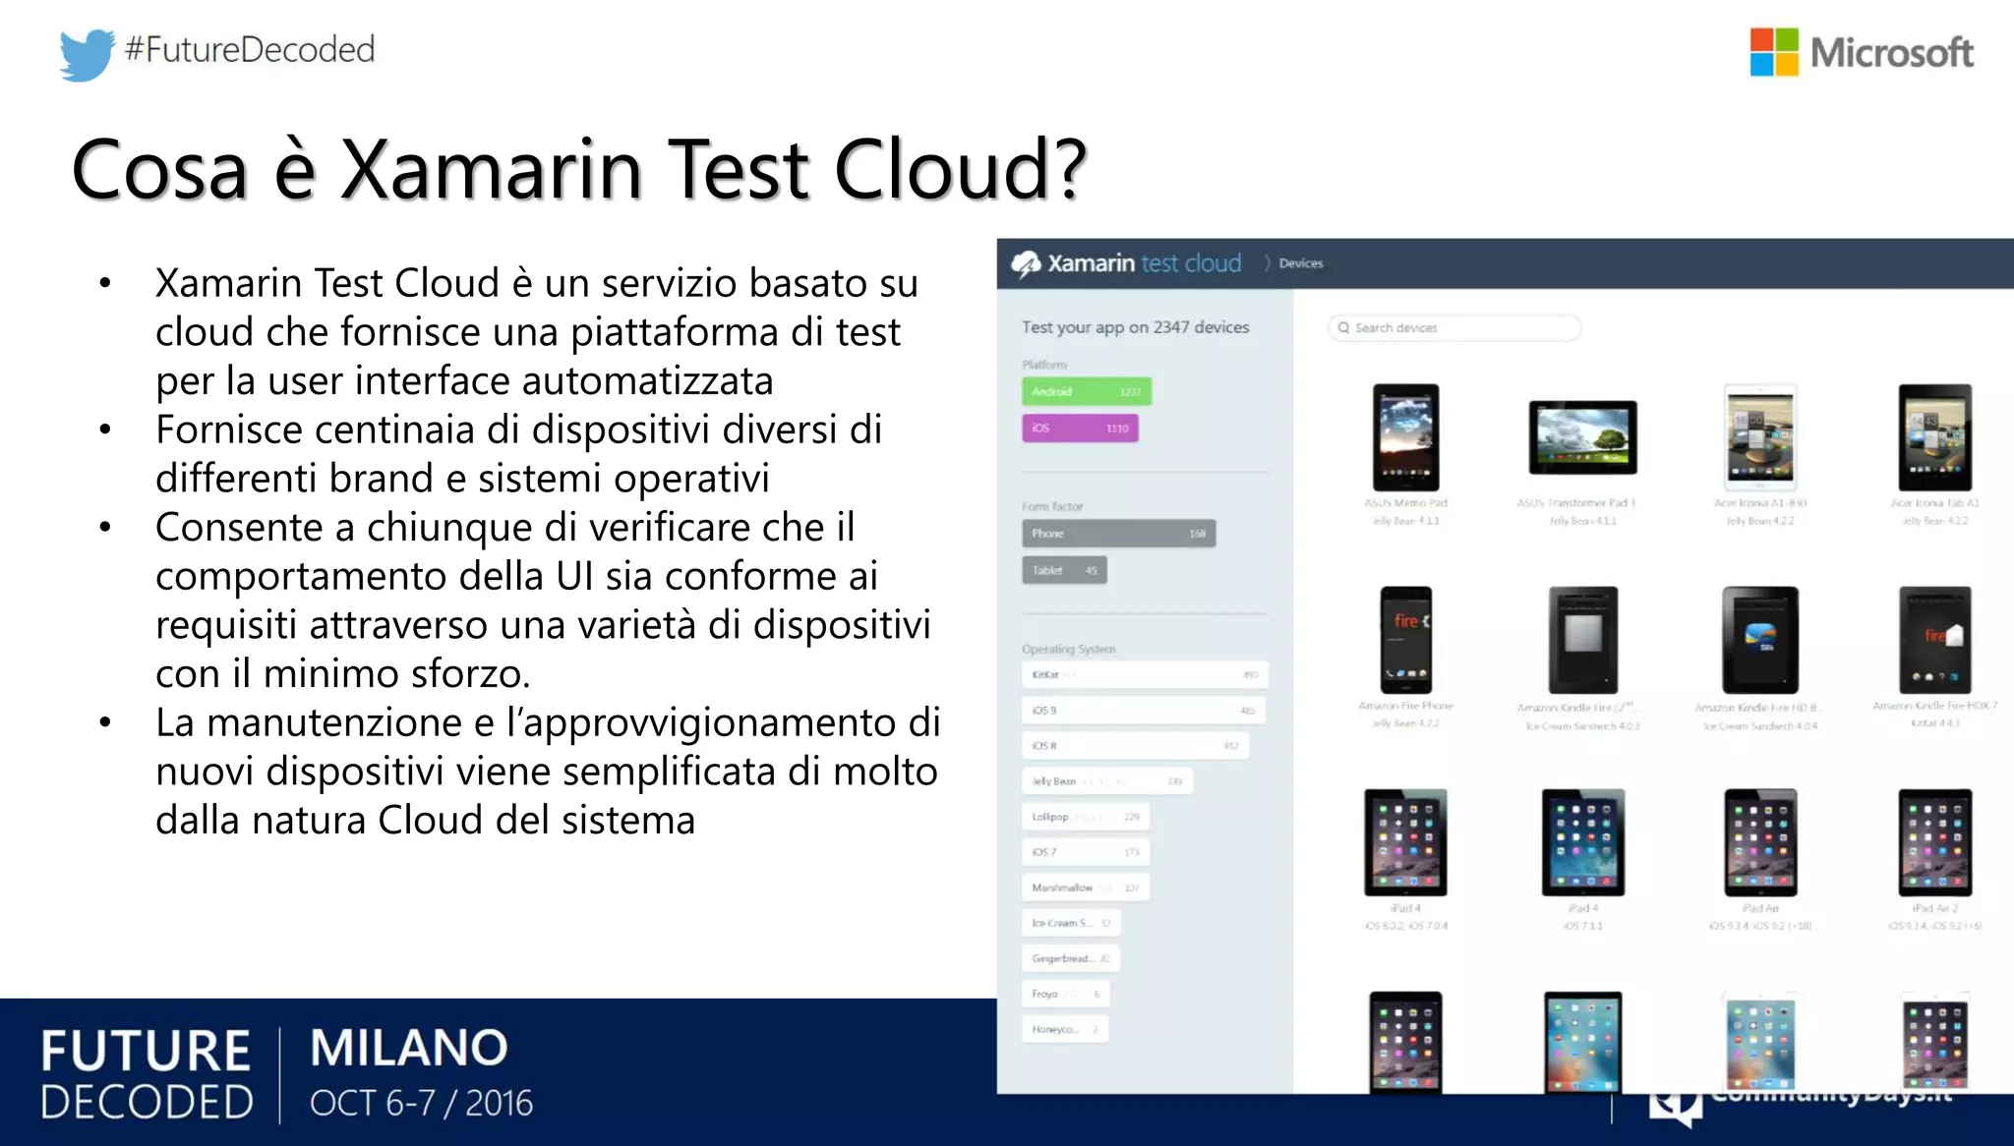Click the "Platform" section label
Image resolution: width=2014 pixels, height=1146 pixels.
click(x=1044, y=365)
